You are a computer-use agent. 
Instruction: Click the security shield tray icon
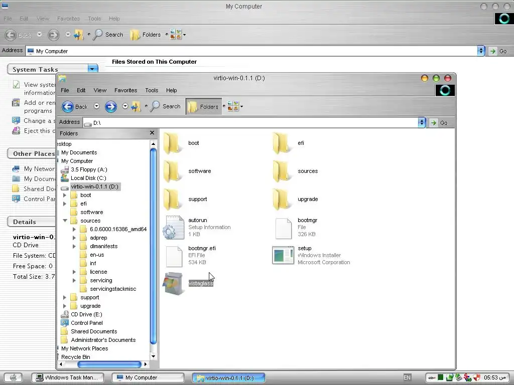point(476,377)
